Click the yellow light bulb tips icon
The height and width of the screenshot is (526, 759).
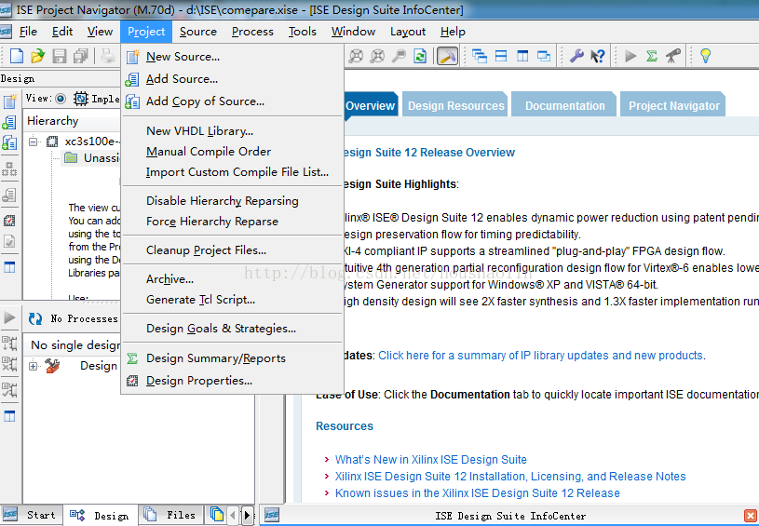pos(705,56)
